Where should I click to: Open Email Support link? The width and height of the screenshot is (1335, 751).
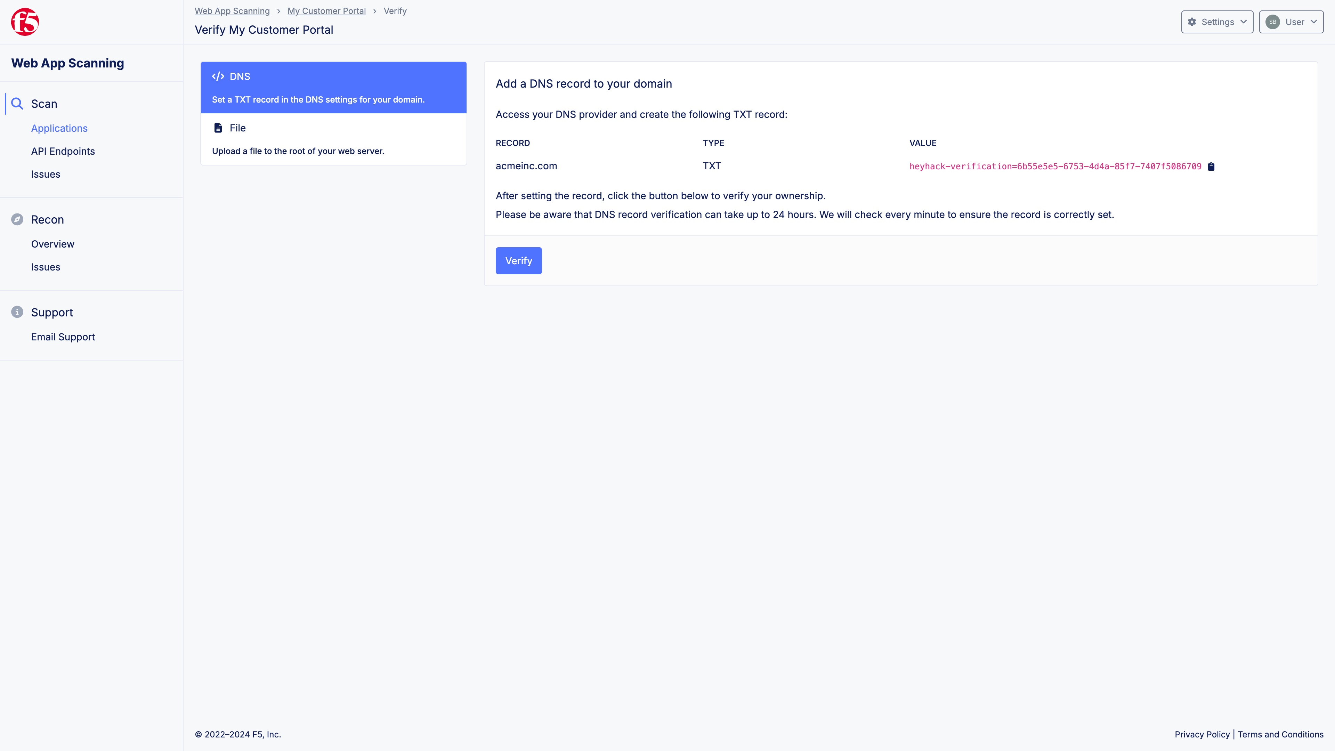pos(63,337)
